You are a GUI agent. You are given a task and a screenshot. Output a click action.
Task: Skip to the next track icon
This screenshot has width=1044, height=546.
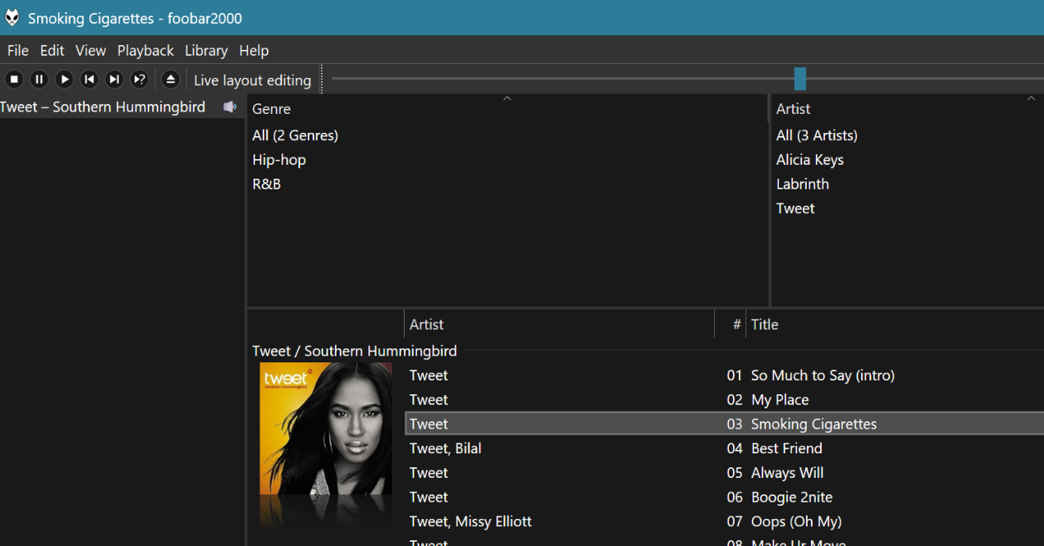point(114,79)
